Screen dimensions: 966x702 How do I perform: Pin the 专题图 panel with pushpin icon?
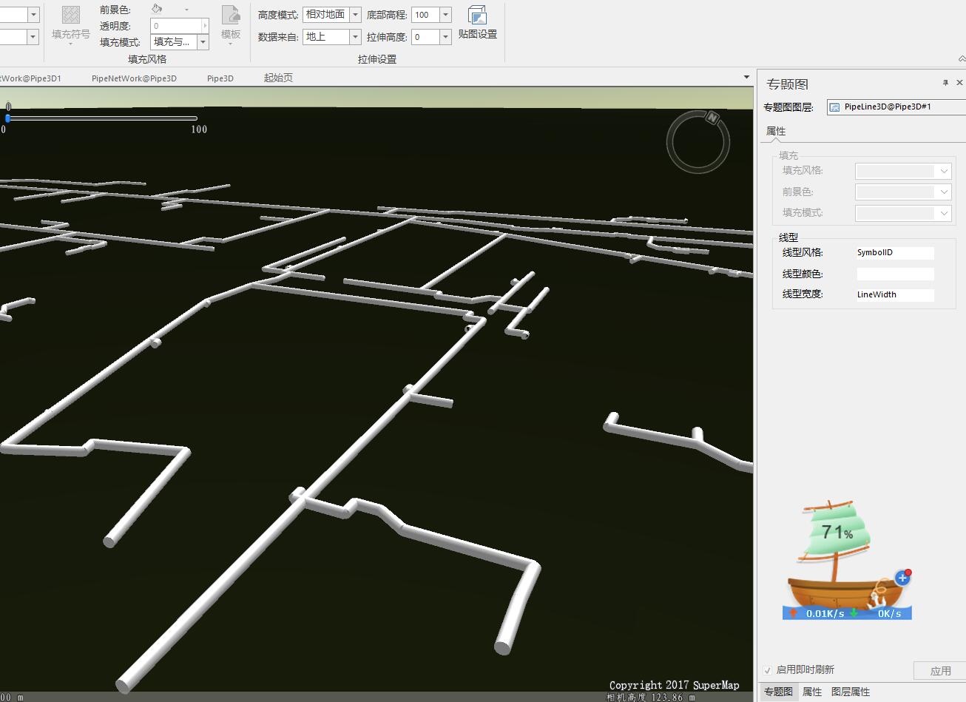click(x=945, y=83)
